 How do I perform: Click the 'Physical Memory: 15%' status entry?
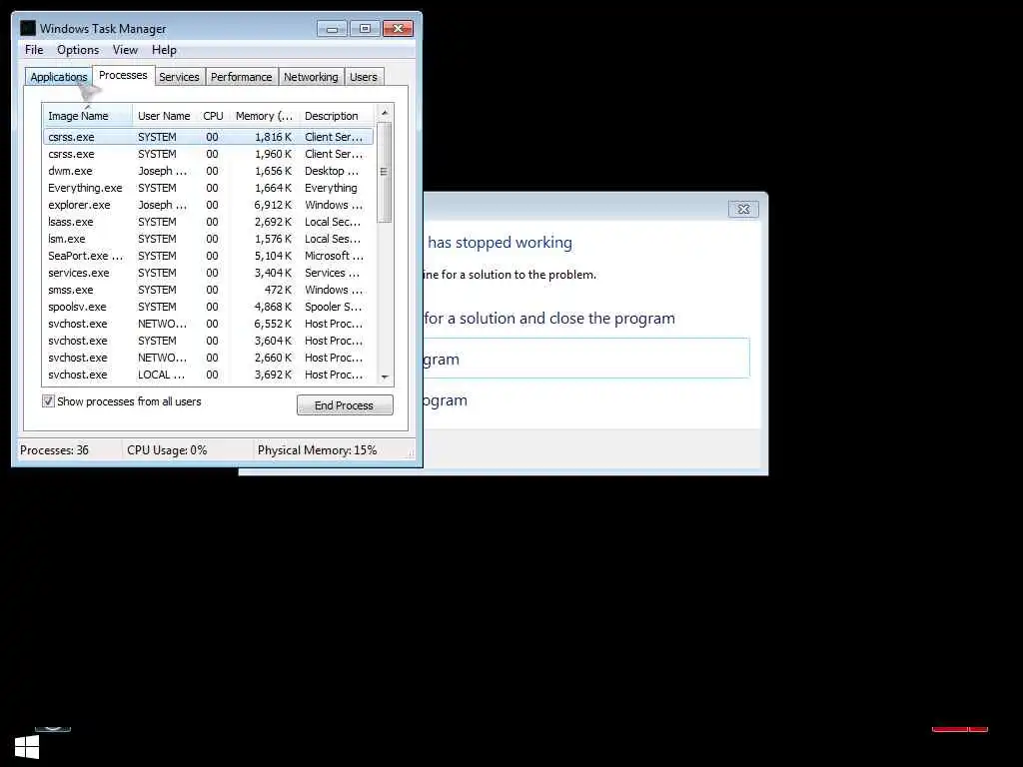317,450
